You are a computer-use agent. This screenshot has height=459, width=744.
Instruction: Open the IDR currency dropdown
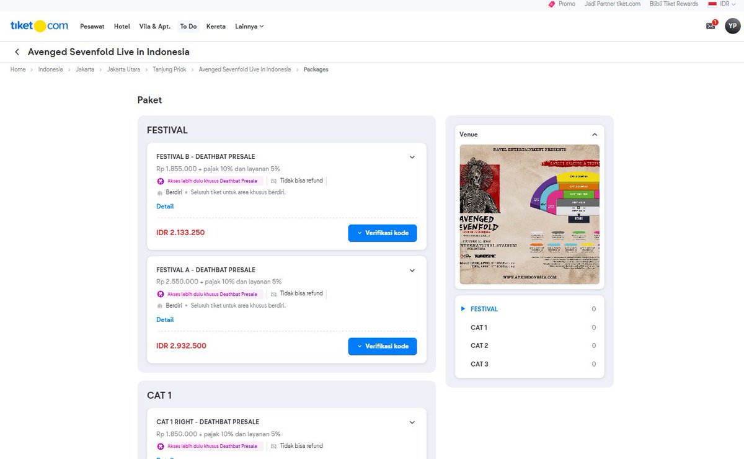pos(727,4)
